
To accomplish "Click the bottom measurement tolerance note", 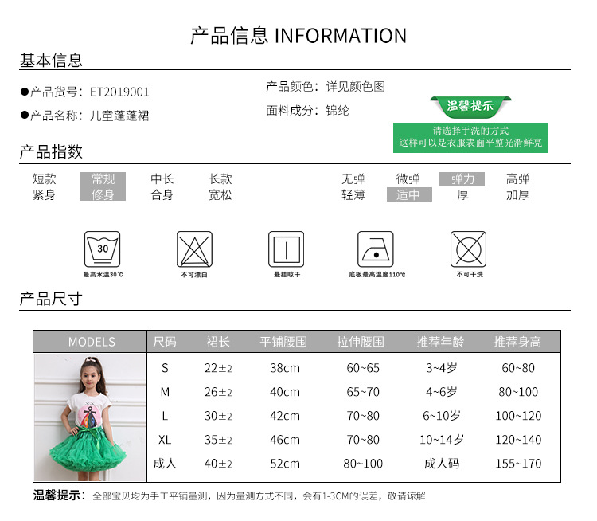I will coord(229,496).
